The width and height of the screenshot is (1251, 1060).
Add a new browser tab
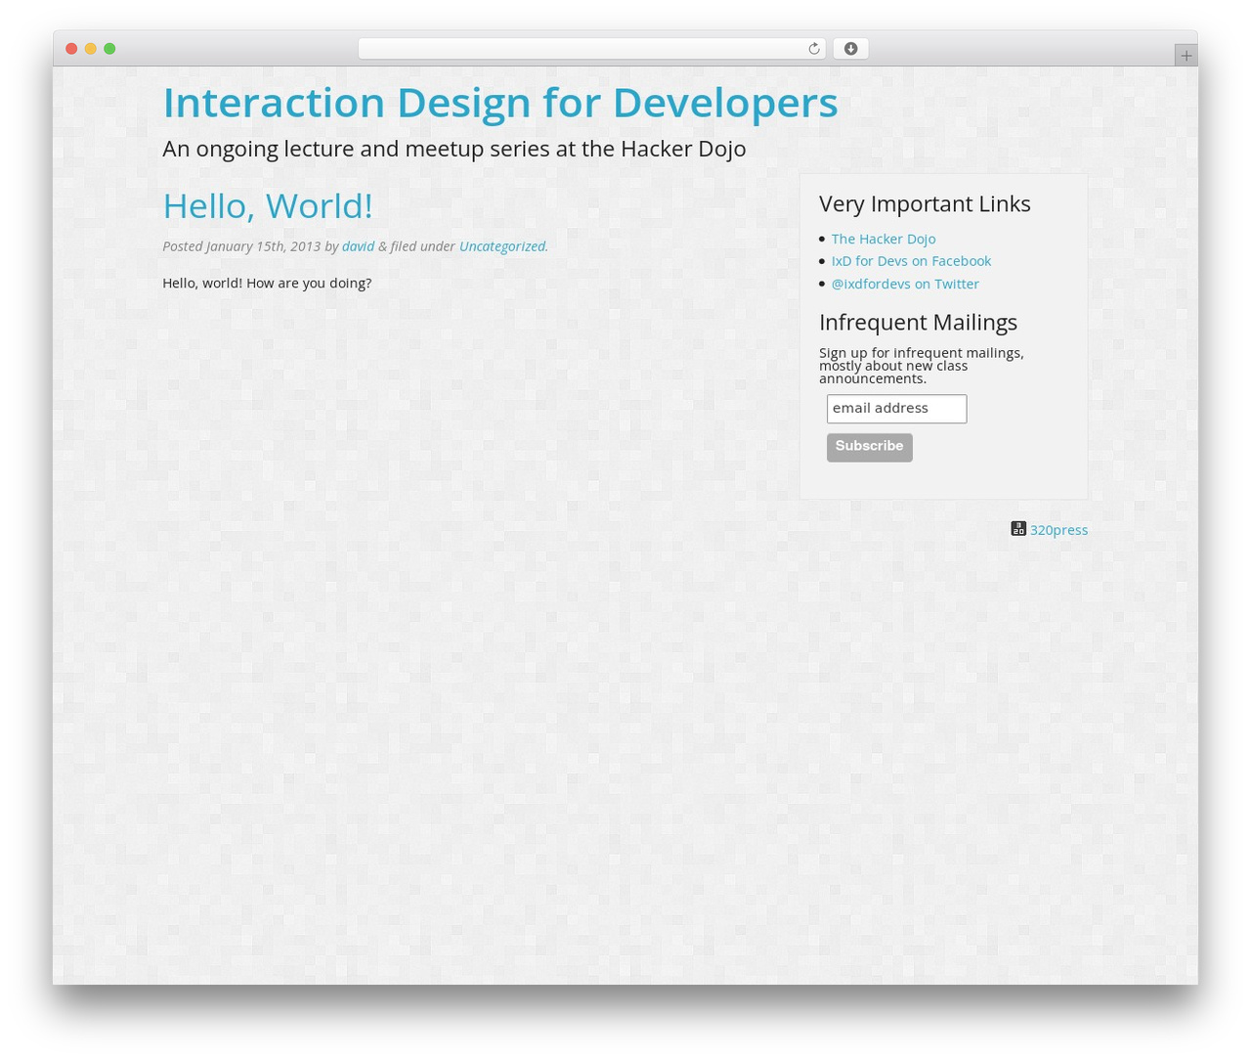point(1186,56)
